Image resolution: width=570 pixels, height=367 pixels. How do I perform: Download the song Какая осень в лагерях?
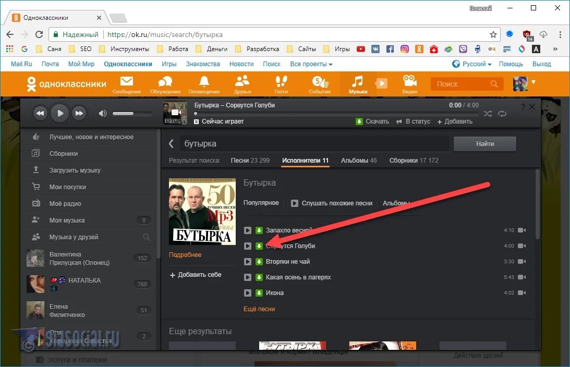[259, 277]
